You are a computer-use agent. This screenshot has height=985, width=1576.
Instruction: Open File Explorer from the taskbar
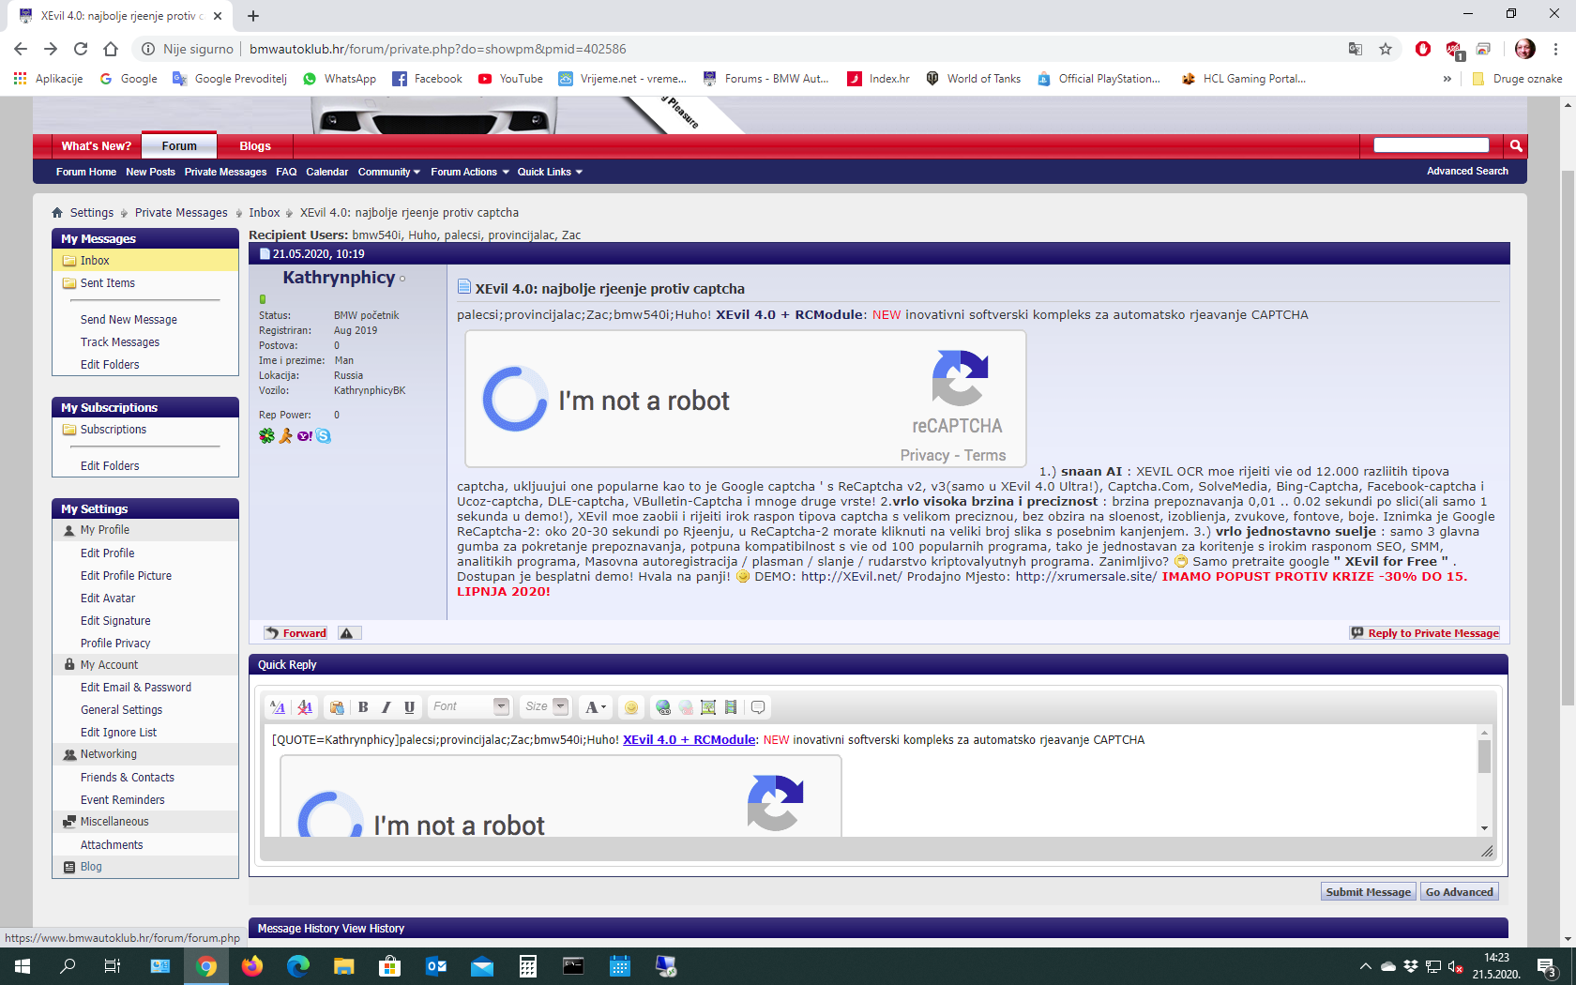pyautogui.click(x=344, y=966)
